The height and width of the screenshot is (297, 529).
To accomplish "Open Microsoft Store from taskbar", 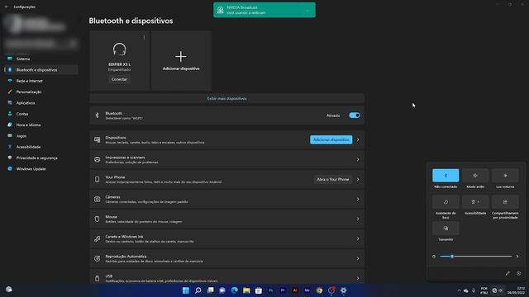I will click(x=259, y=290).
